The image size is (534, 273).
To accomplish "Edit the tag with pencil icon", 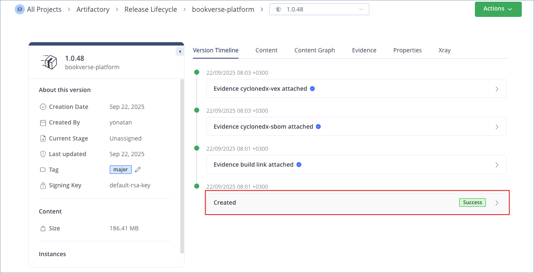I will coord(138,170).
